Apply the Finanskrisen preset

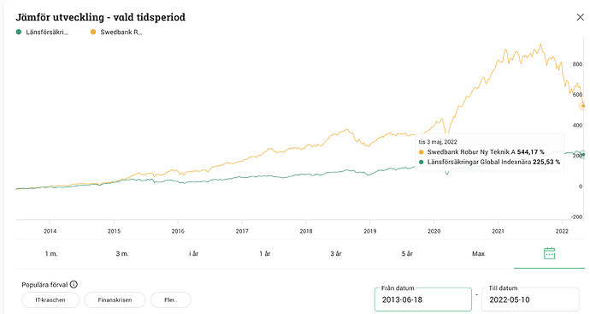(115, 300)
